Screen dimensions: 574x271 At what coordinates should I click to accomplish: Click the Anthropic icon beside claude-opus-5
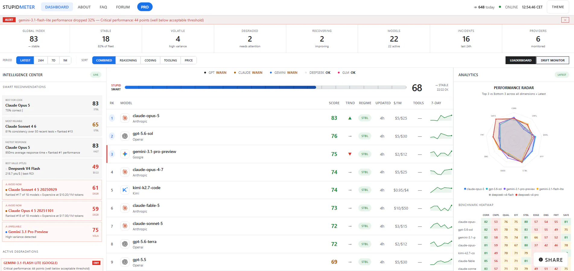125,118
